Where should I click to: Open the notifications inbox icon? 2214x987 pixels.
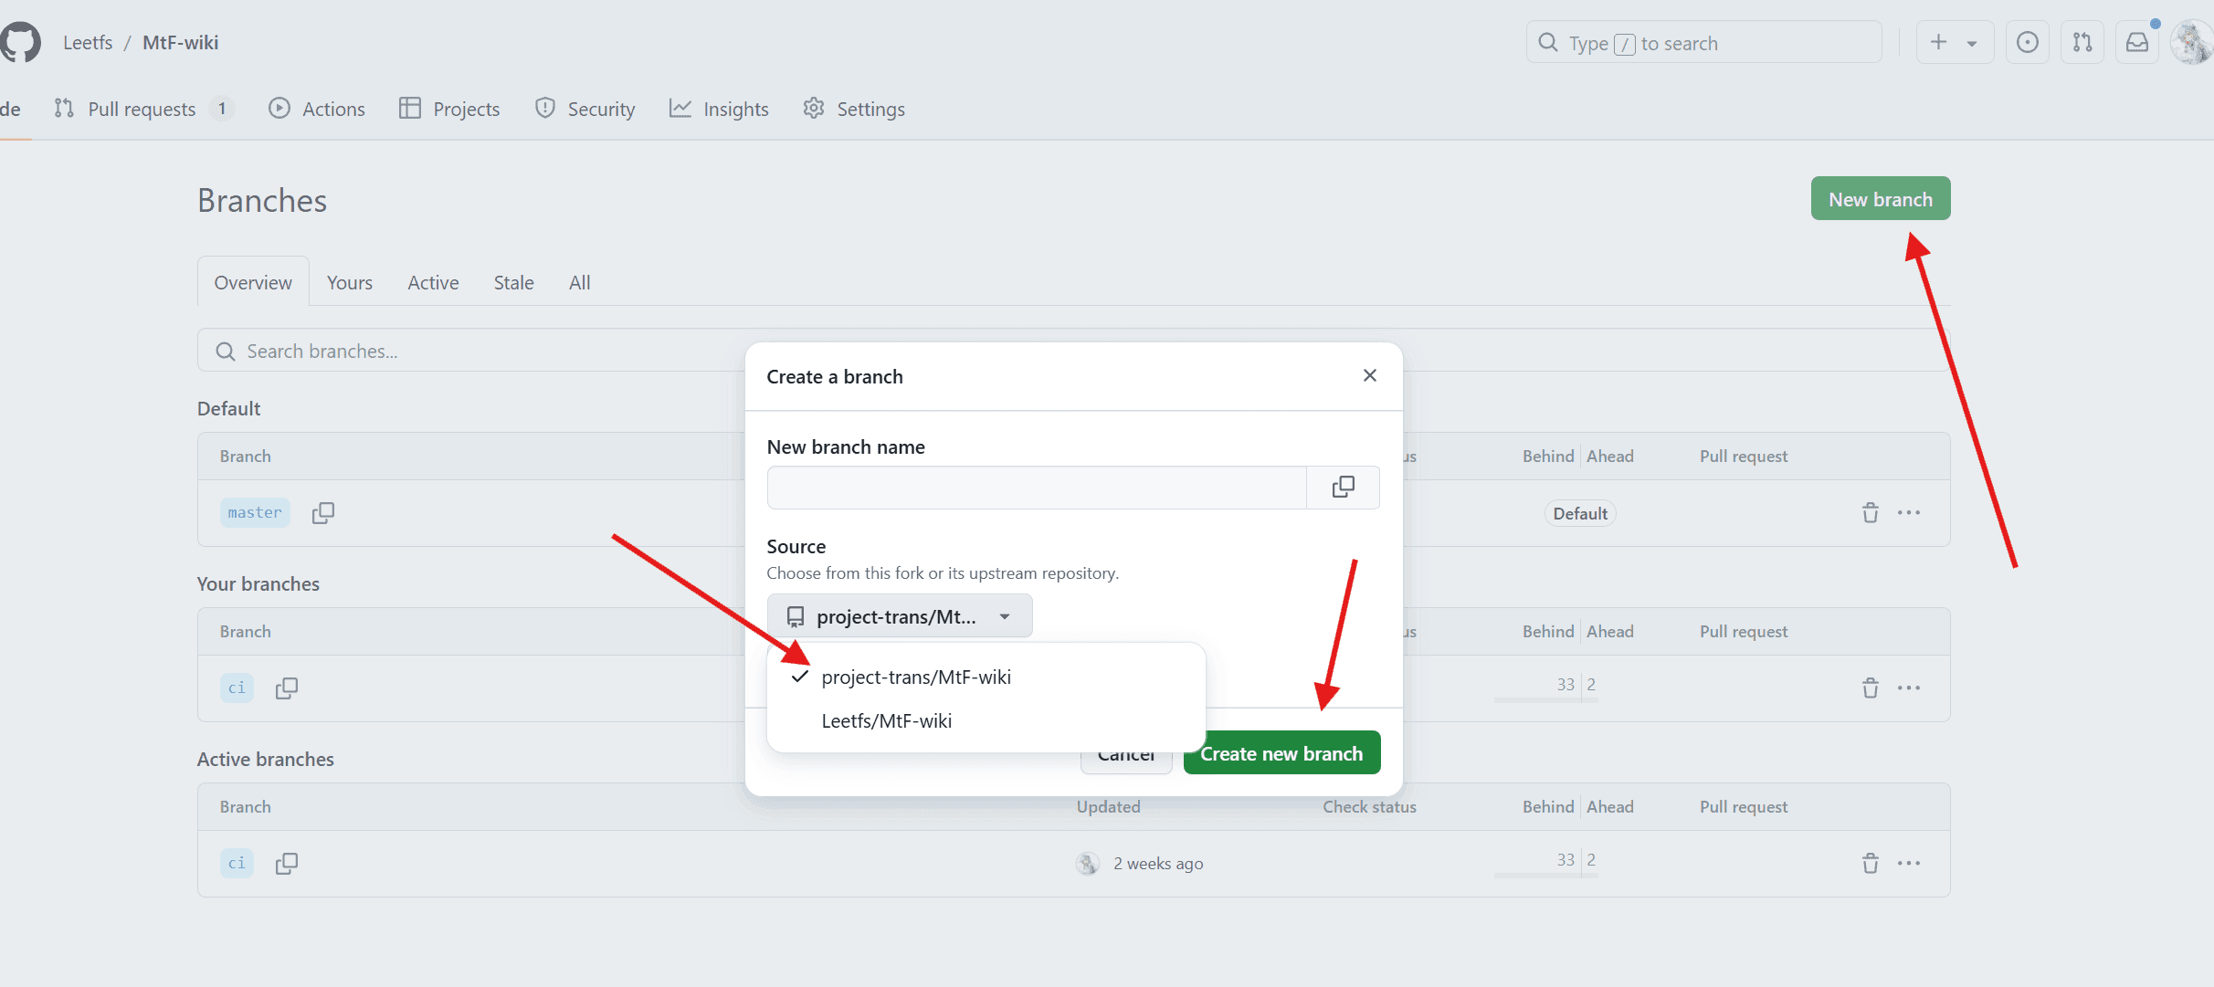click(x=2136, y=43)
